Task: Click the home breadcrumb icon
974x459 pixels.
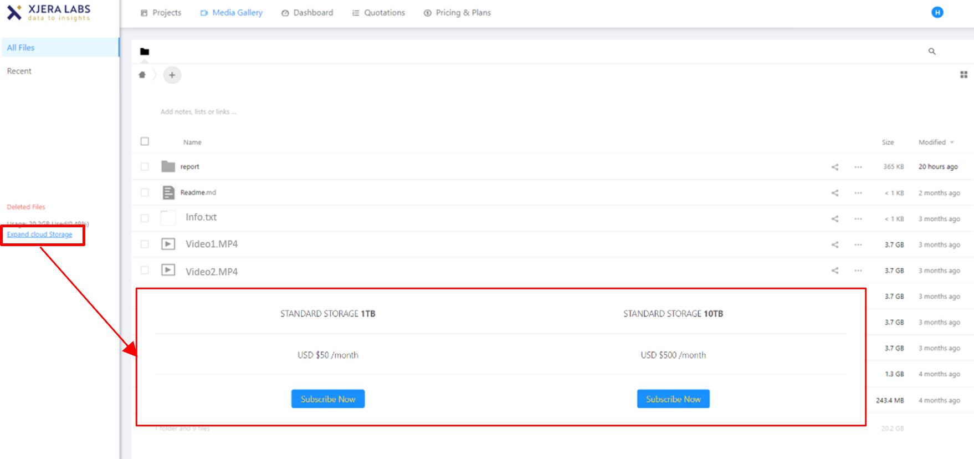Action: pos(142,75)
